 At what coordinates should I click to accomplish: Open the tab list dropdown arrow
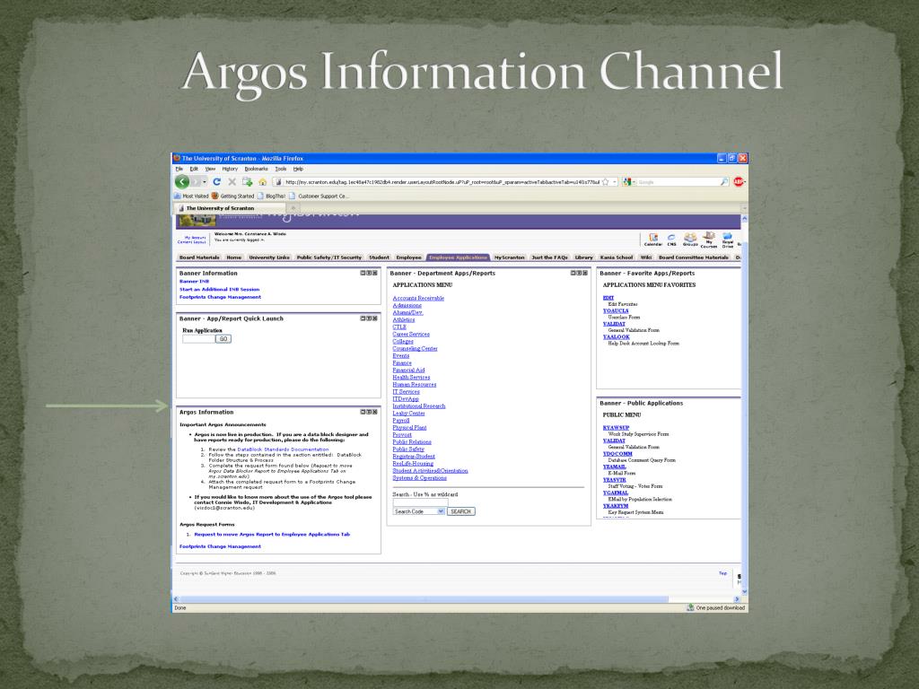(744, 208)
